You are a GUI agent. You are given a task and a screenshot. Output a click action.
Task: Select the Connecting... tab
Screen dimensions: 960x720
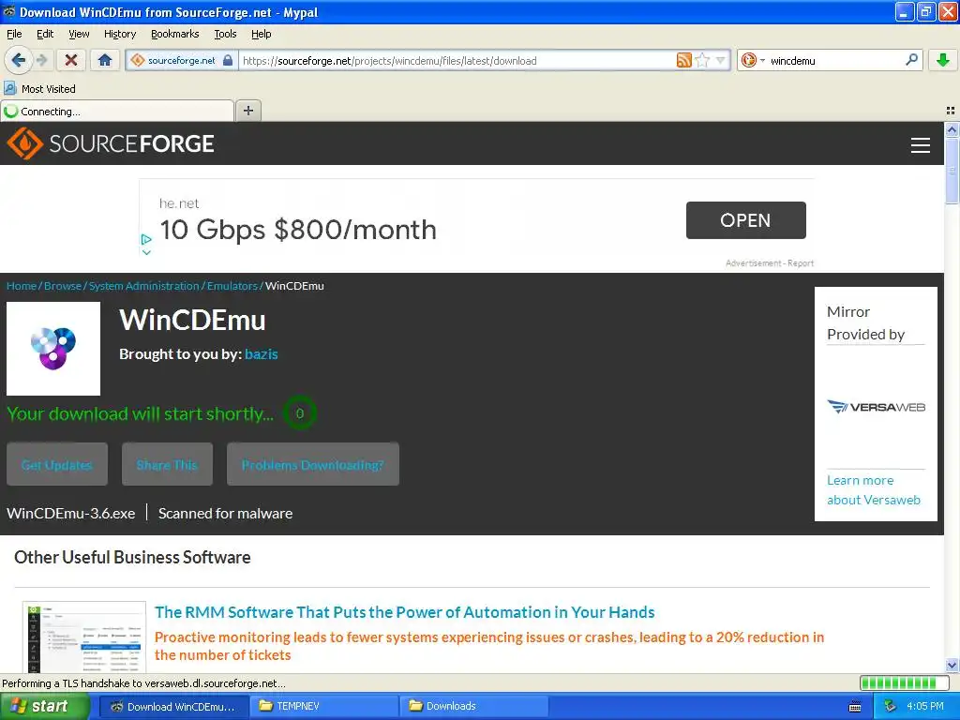(x=117, y=111)
